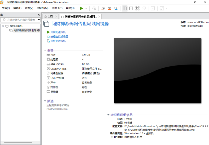Viewport: 209px width, 145px height.
Task: Click the www.wcs868.com version text
Action: [x=198, y=22]
